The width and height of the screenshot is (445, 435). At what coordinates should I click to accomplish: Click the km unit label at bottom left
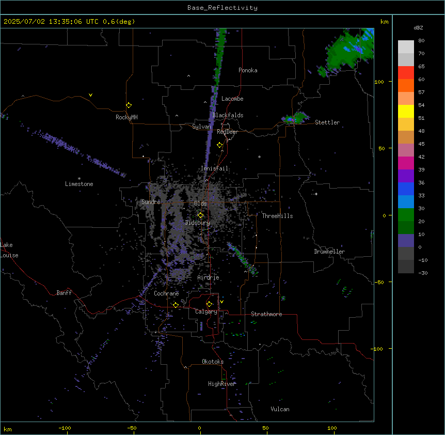tap(8, 429)
